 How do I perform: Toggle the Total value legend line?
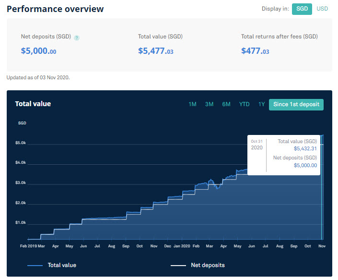pyautogui.click(x=35, y=266)
